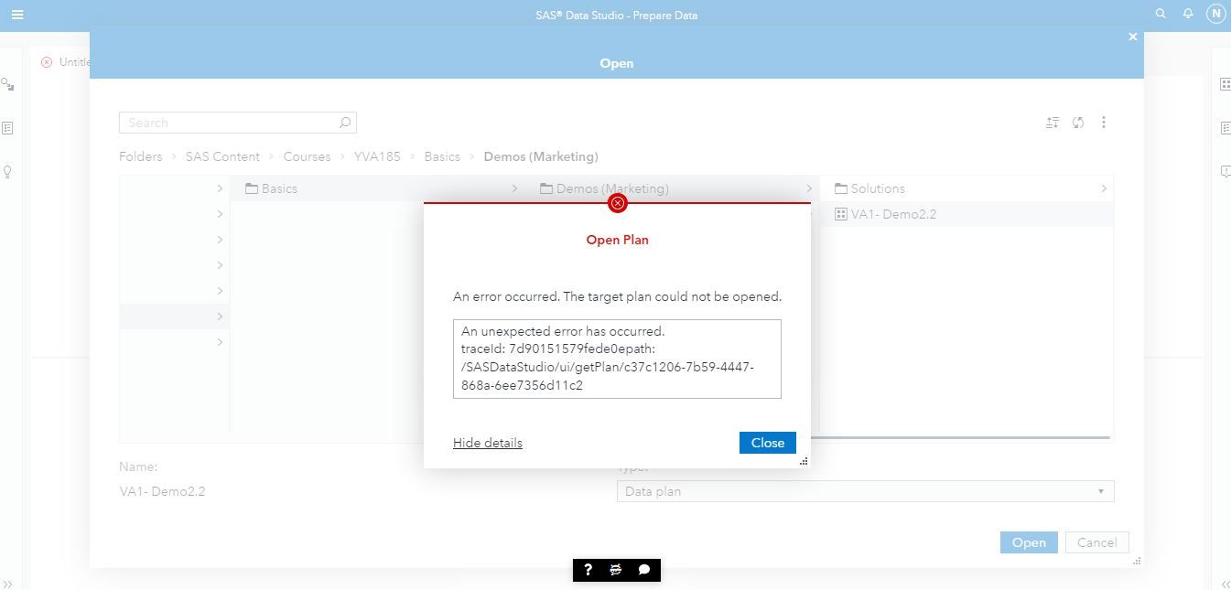Click the clipboard icon in the left sidebar
The image size is (1231, 590).
pos(8,127)
